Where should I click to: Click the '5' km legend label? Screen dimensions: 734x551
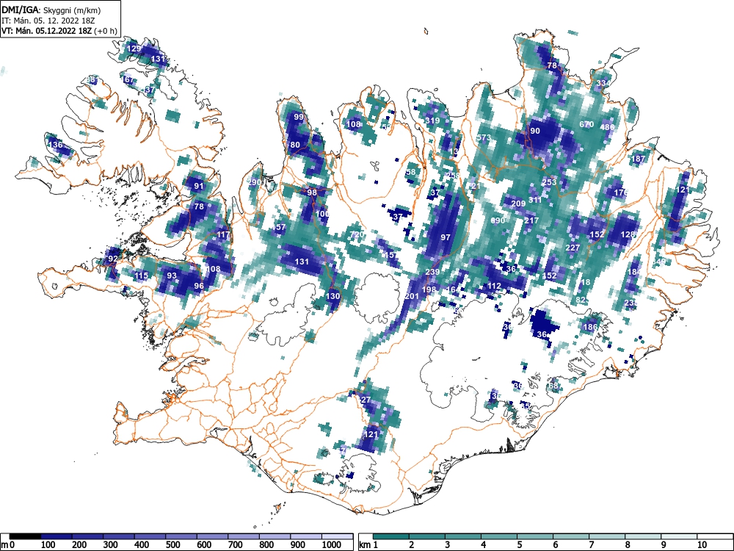click(x=520, y=545)
